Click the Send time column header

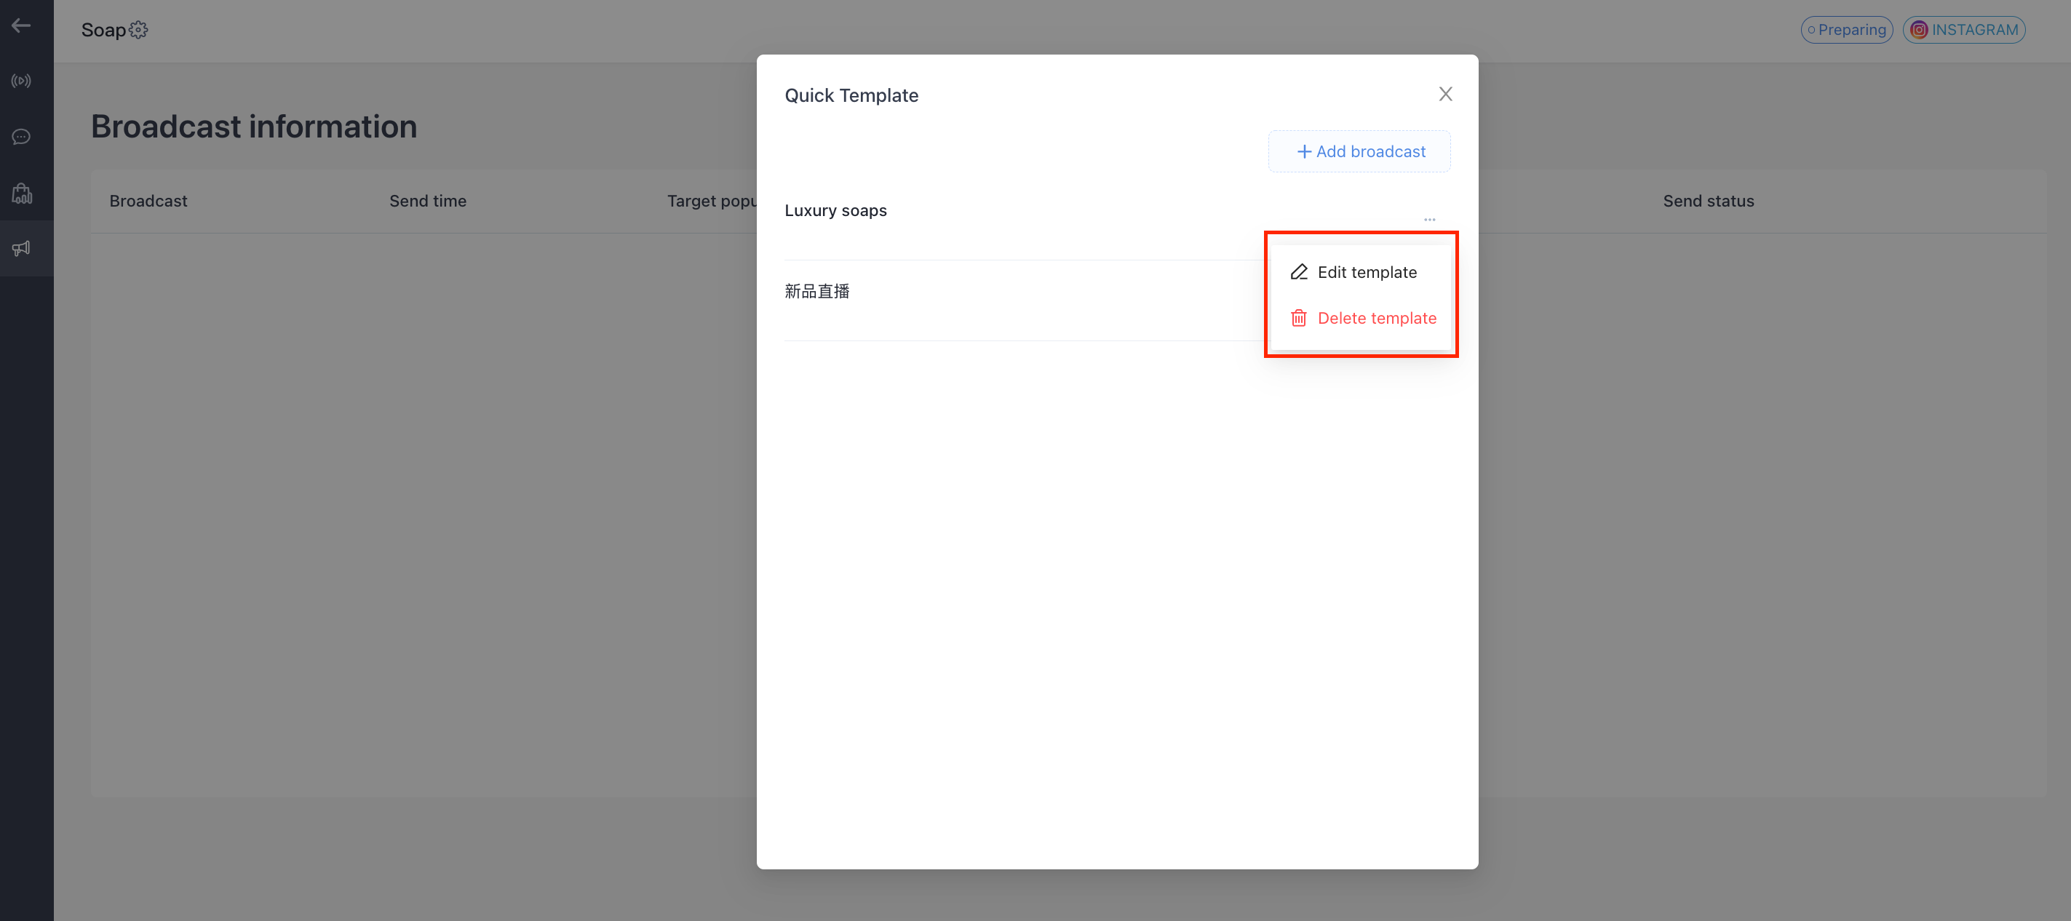(428, 201)
